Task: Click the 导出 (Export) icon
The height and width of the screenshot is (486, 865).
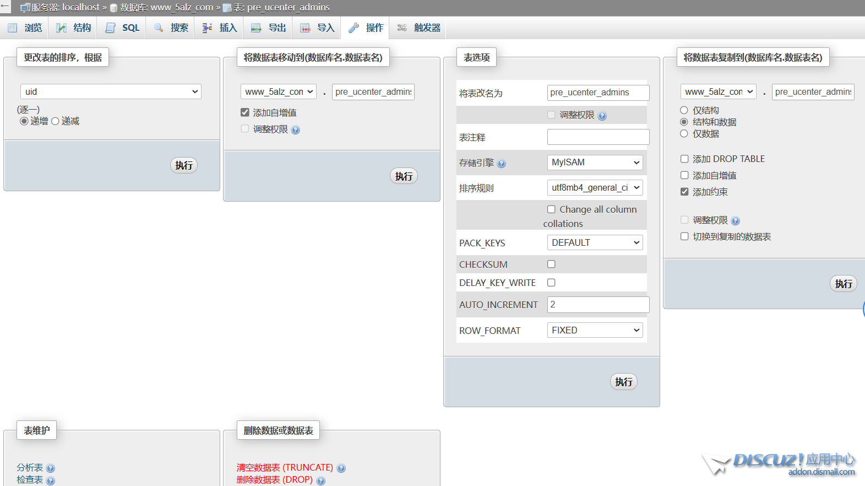Action: tap(256, 28)
